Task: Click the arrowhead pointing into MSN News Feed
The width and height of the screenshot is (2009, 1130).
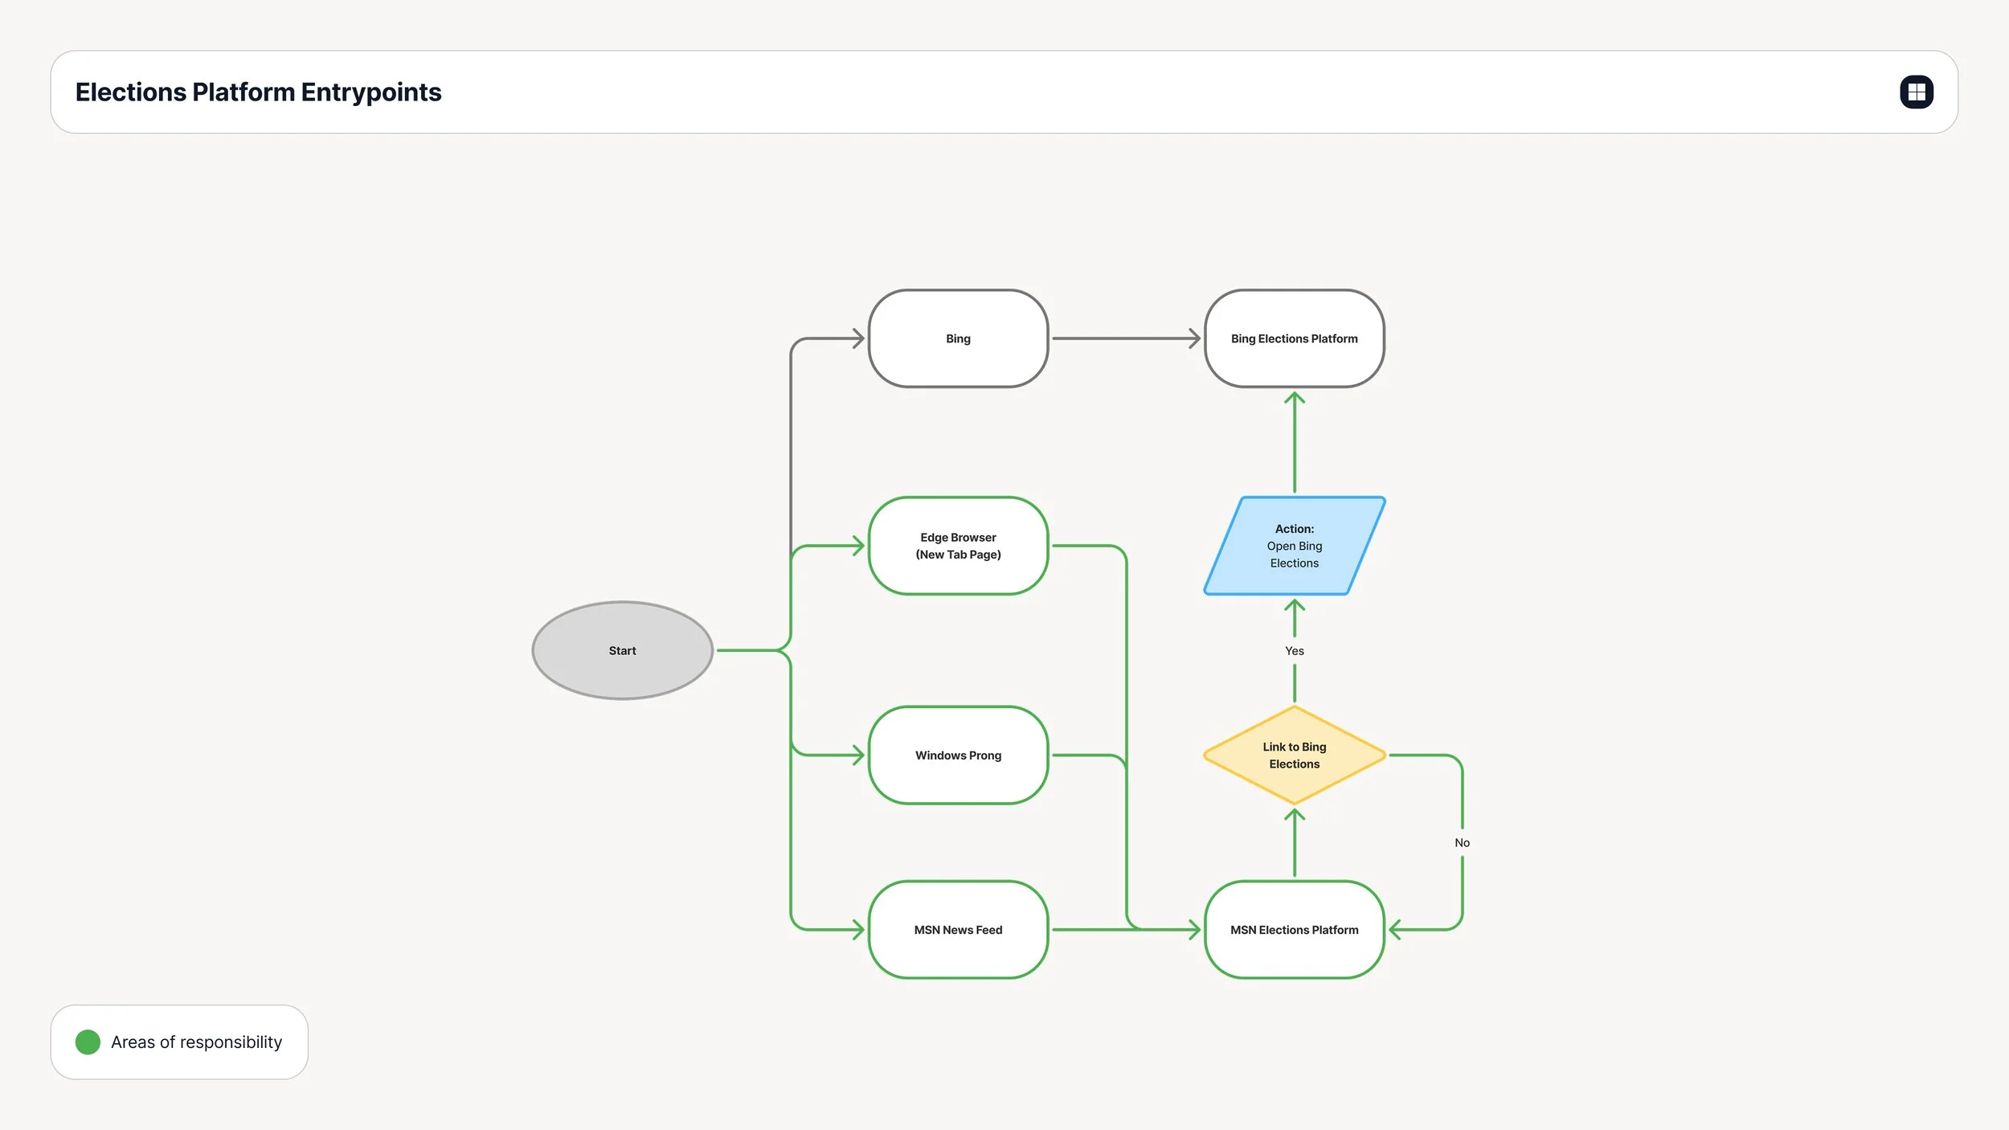Action: tap(858, 929)
